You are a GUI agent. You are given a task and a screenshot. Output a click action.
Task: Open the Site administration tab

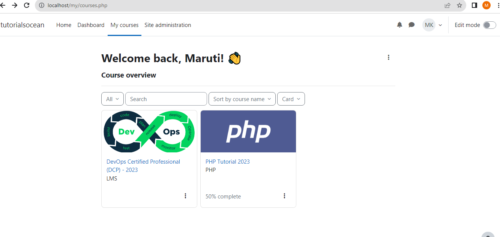tap(168, 25)
